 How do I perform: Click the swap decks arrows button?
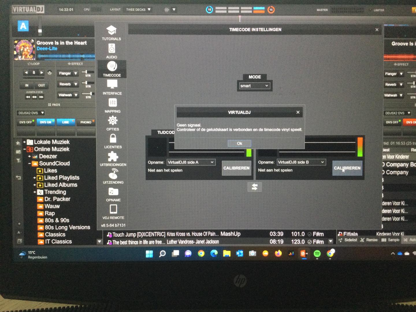click(255, 187)
